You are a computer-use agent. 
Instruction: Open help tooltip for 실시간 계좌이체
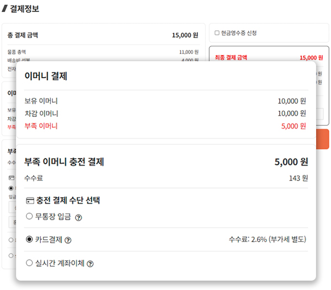click(x=90, y=264)
